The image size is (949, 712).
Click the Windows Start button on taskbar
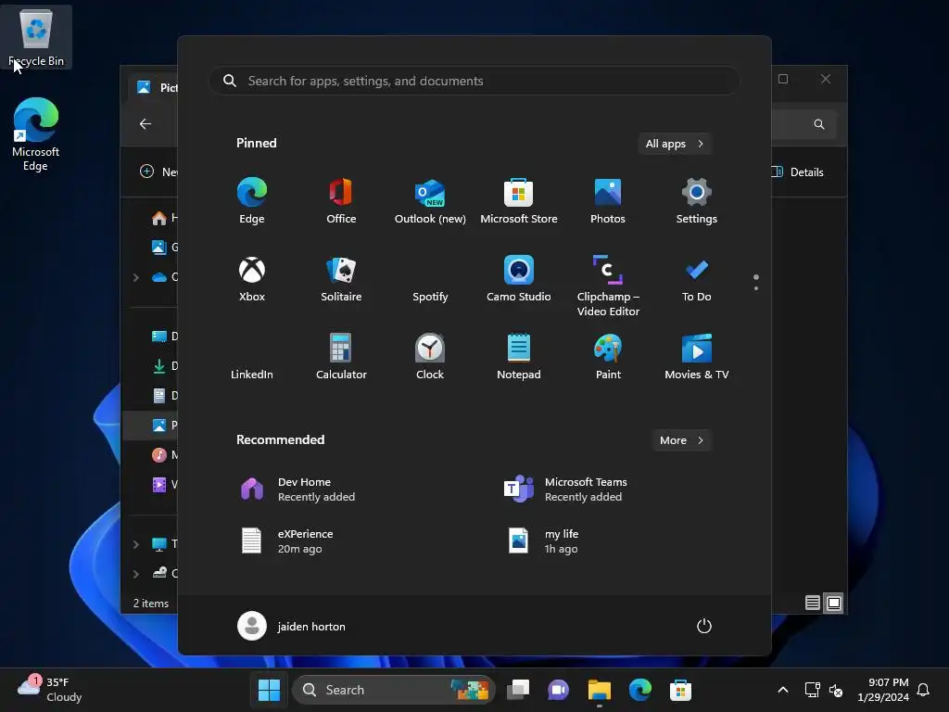coord(269,690)
